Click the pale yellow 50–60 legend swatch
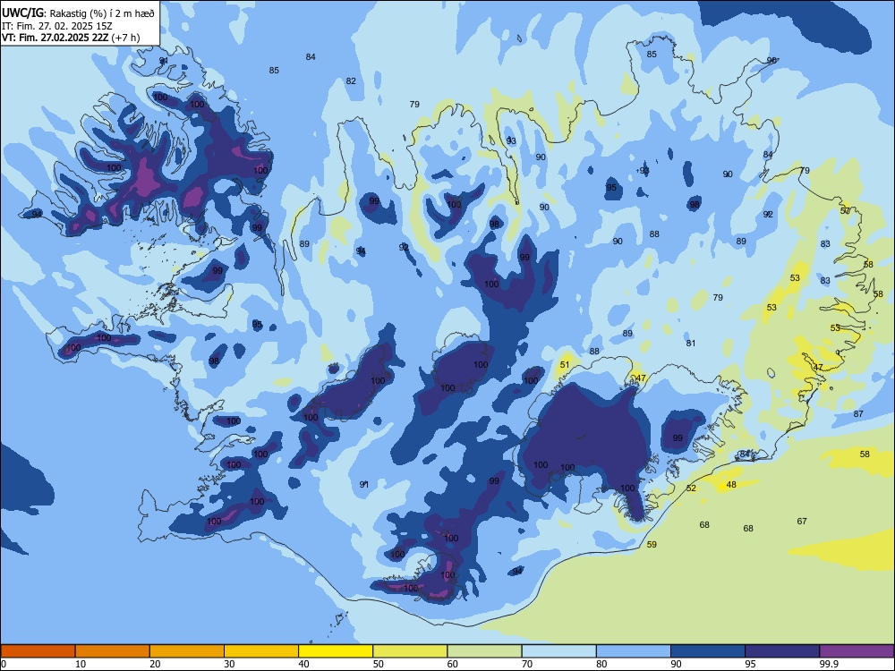The width and height of the screenshot is (895, 671). (410, 651)
